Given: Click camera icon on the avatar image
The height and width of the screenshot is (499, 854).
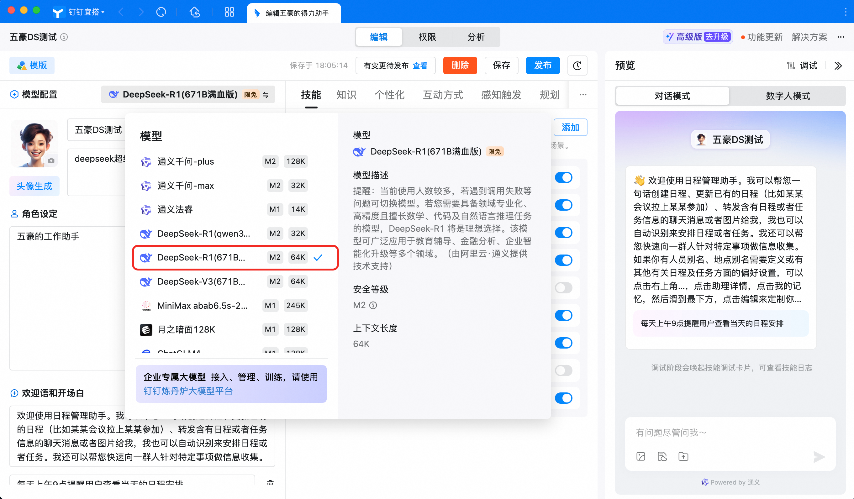Looking at the screenshot, I should point(51,160).
